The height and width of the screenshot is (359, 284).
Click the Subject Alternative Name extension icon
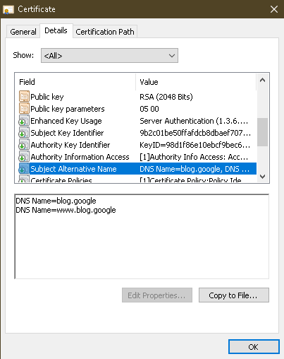pos(24,169)
